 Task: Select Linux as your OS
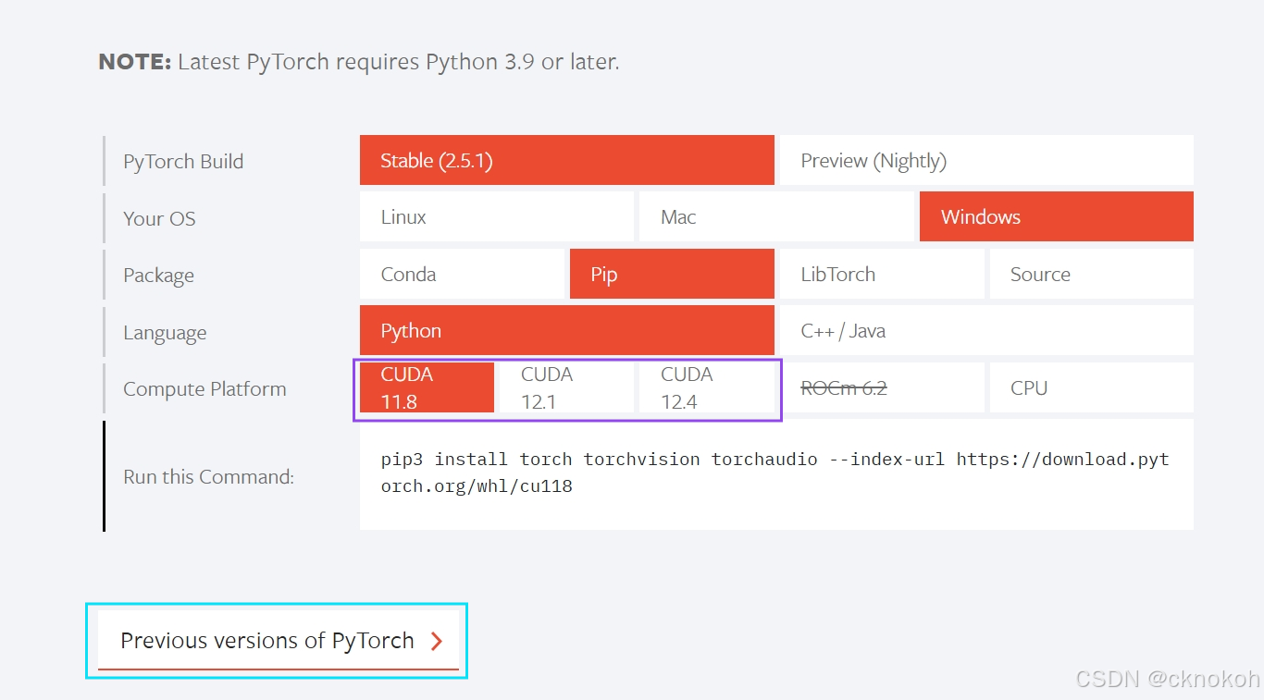click(497, 216)
